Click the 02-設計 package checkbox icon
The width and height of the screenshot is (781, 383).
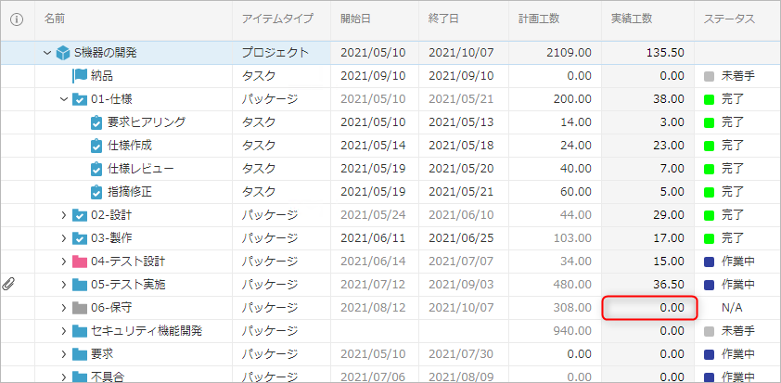point(80,215)
